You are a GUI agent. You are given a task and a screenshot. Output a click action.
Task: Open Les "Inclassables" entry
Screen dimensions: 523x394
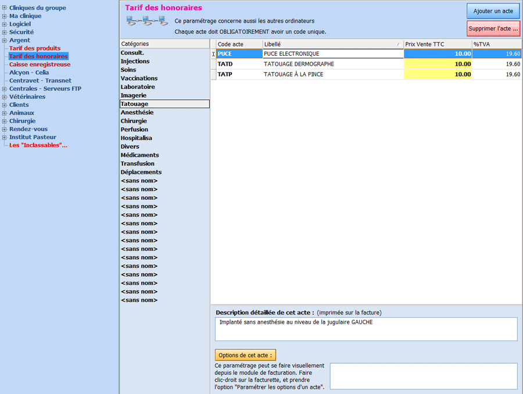(x=38, y=145)
